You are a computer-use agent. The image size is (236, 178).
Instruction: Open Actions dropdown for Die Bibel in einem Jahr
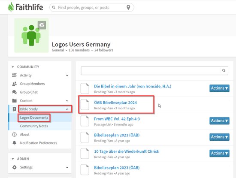[219, 88]
